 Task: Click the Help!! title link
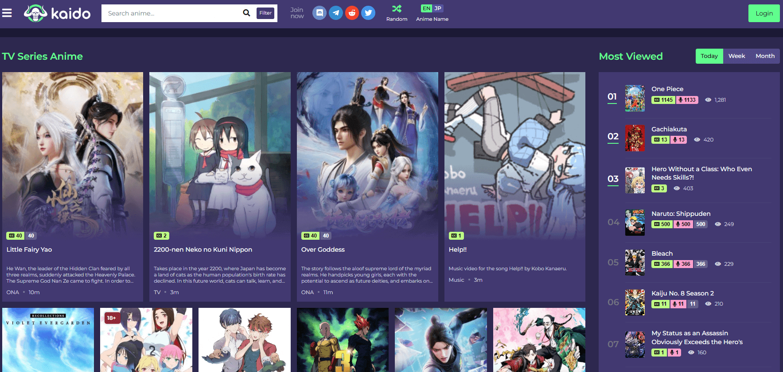(x=458, y=249)
